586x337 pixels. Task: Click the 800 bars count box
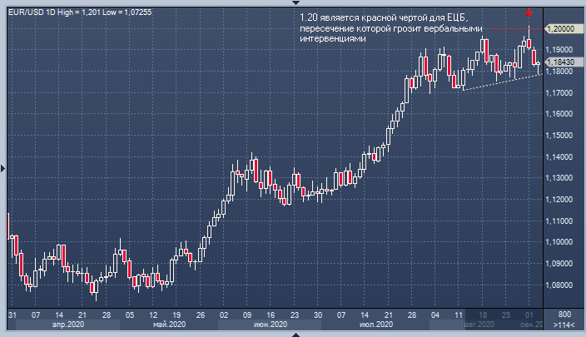pos(564,315)
